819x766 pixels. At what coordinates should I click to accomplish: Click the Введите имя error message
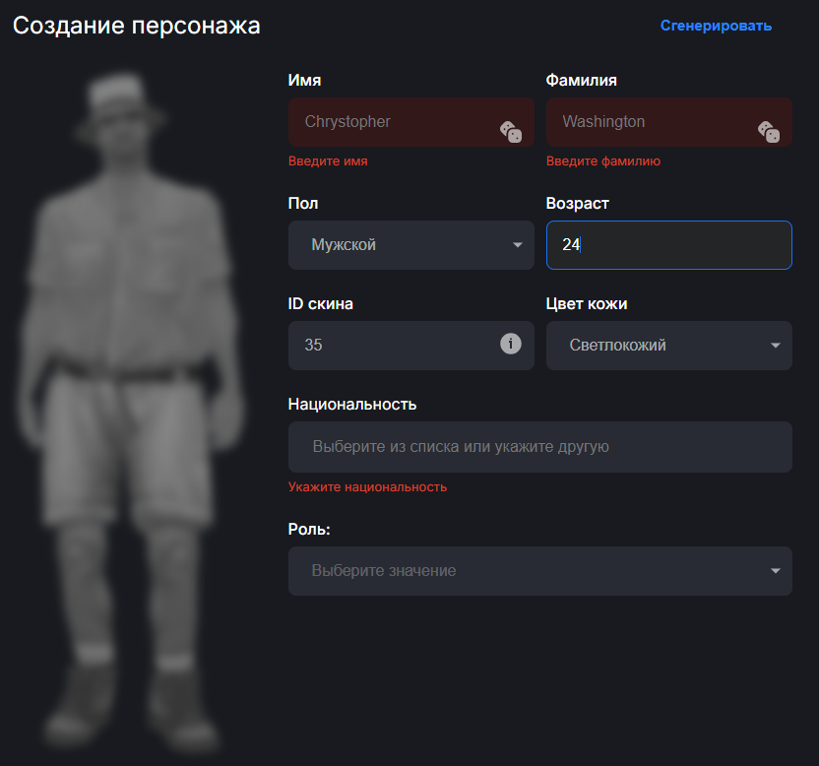pos(328,160)
